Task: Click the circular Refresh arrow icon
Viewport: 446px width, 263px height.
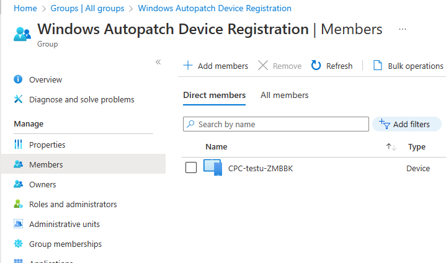Action: [316, 65]
